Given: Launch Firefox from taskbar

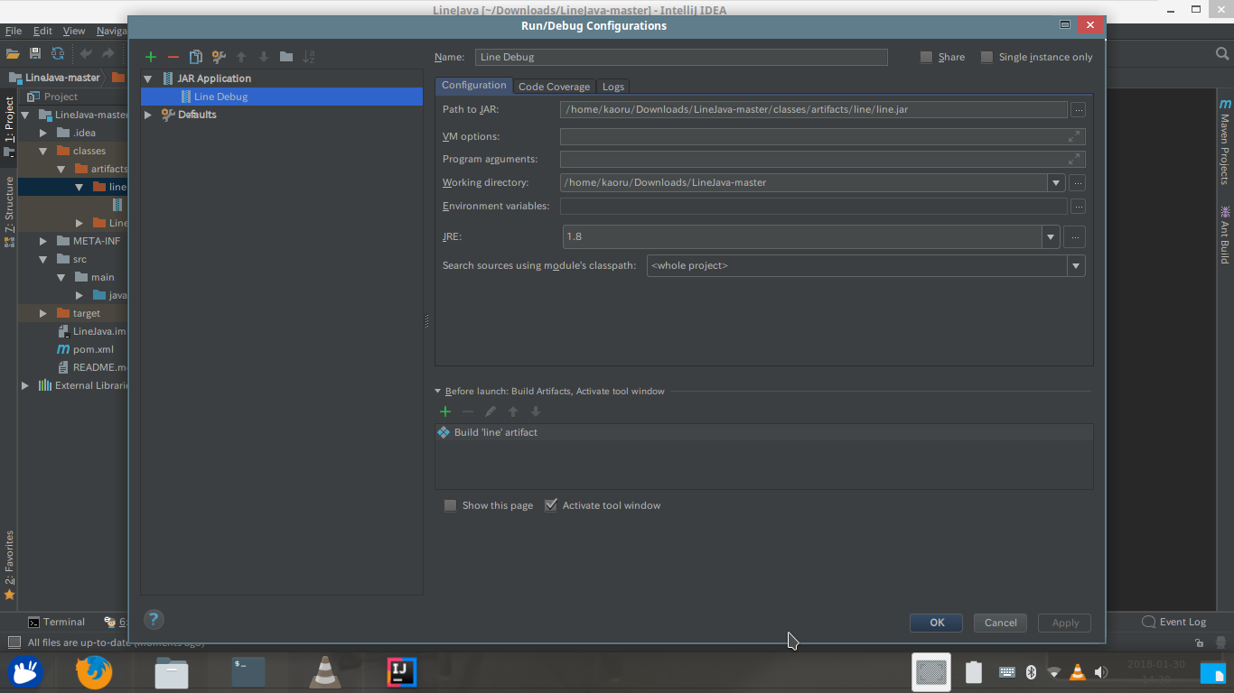Looking at the screenshot, I should (x=94, y=673).
